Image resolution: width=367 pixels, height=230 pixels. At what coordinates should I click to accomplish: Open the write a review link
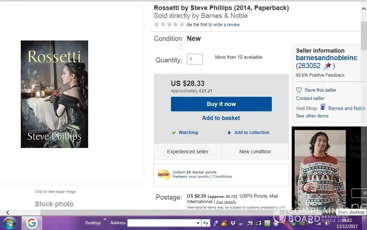tap(226, 25)
